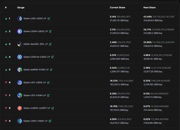Click the 163,283.3 SBR/day emission value
180x130 pixels.
click(x=119, y=84)
